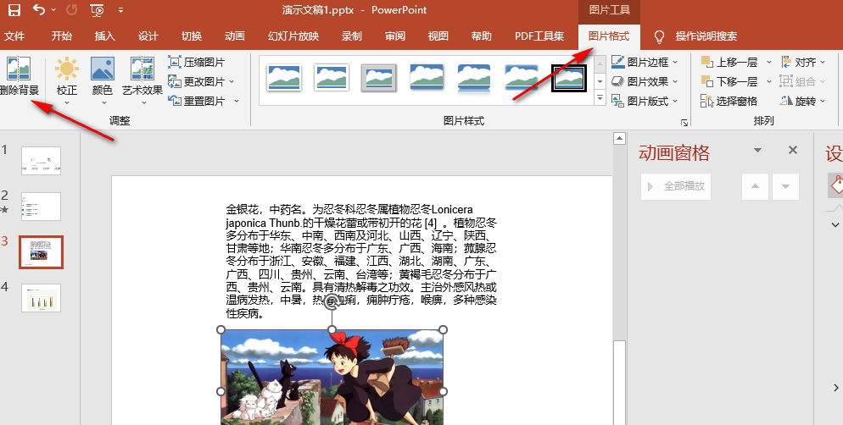Open the PDF工具集 tab
843x425 pixels.
click(x=539, y=36)
